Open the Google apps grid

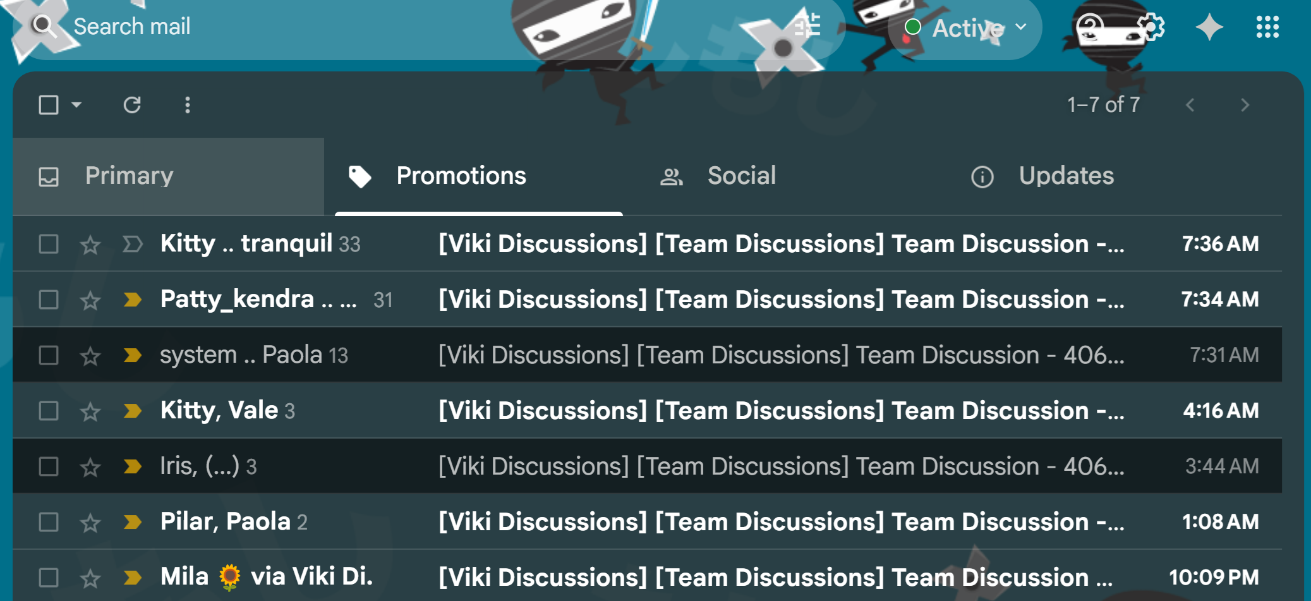coord(1267,27)
